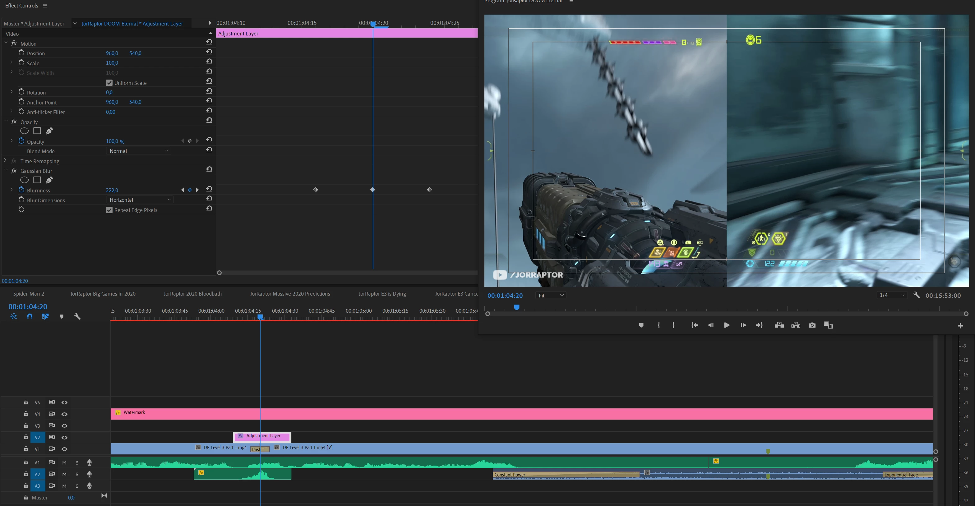This screenshot has height=506, width=975.
Task: Open the playback resolution 1/4 dropdown
Action: pyautogui.click(x=892, y=295)
